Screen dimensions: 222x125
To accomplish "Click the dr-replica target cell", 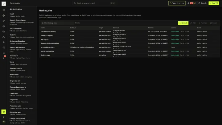I will pyautogui.click(x=102, y=55).
